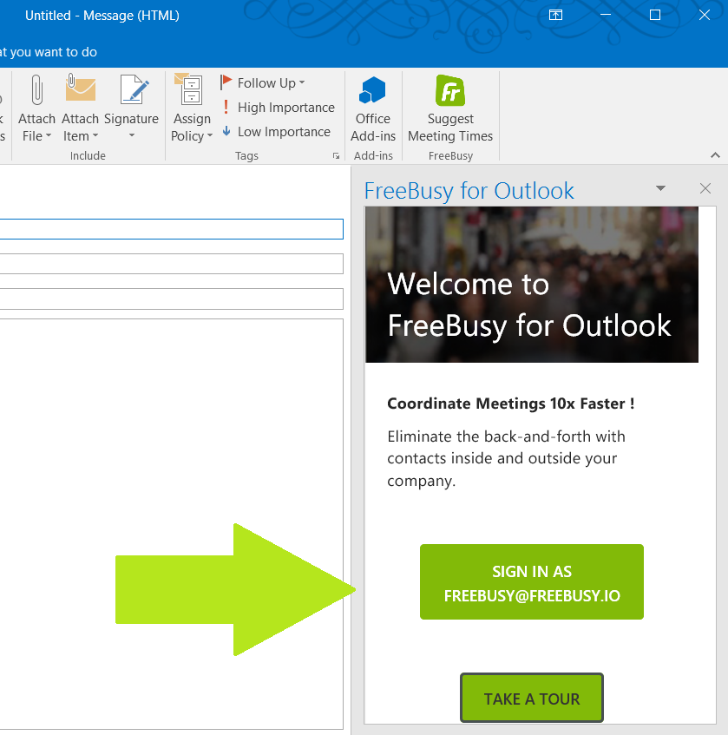Open FreeBusy task pane options menu

click(660, 188)
